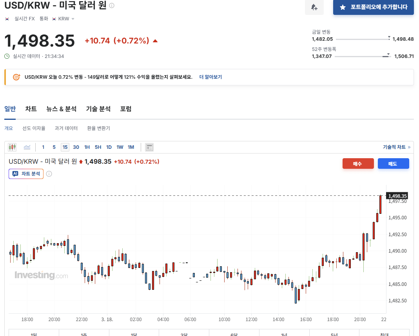Click the 52주 변동폭 range slider
The width and height of the screenshot is (419, 336).
[363, 56]
